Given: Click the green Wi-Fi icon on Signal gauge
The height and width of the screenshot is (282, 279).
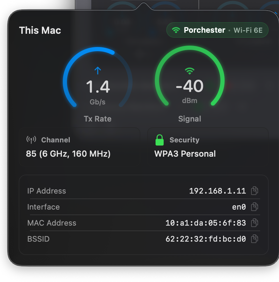Looking at the screenshot, I should [x=190, y=70].
